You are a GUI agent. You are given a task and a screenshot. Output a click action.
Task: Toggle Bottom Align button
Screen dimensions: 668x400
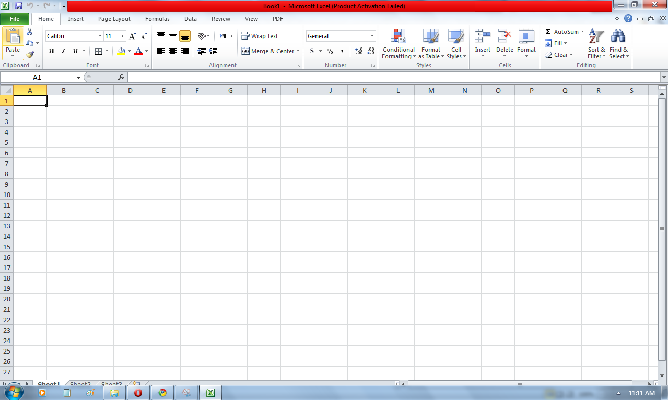point(185,36)
